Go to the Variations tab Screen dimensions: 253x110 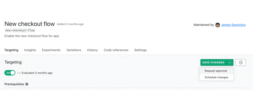[x=74, y=50]
